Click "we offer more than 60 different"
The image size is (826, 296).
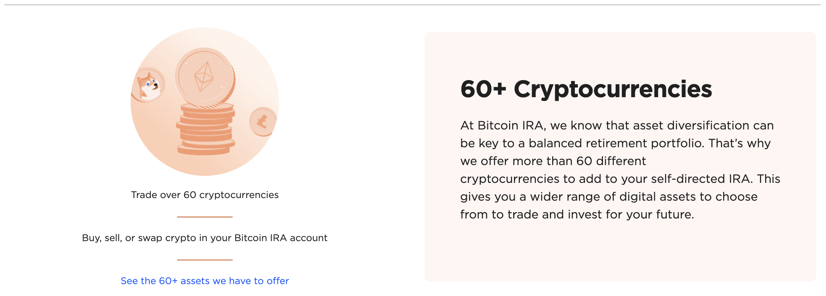click(553, 161)
